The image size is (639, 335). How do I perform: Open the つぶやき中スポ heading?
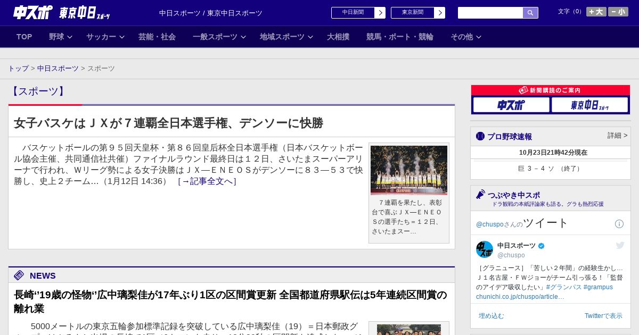[514, 195]
